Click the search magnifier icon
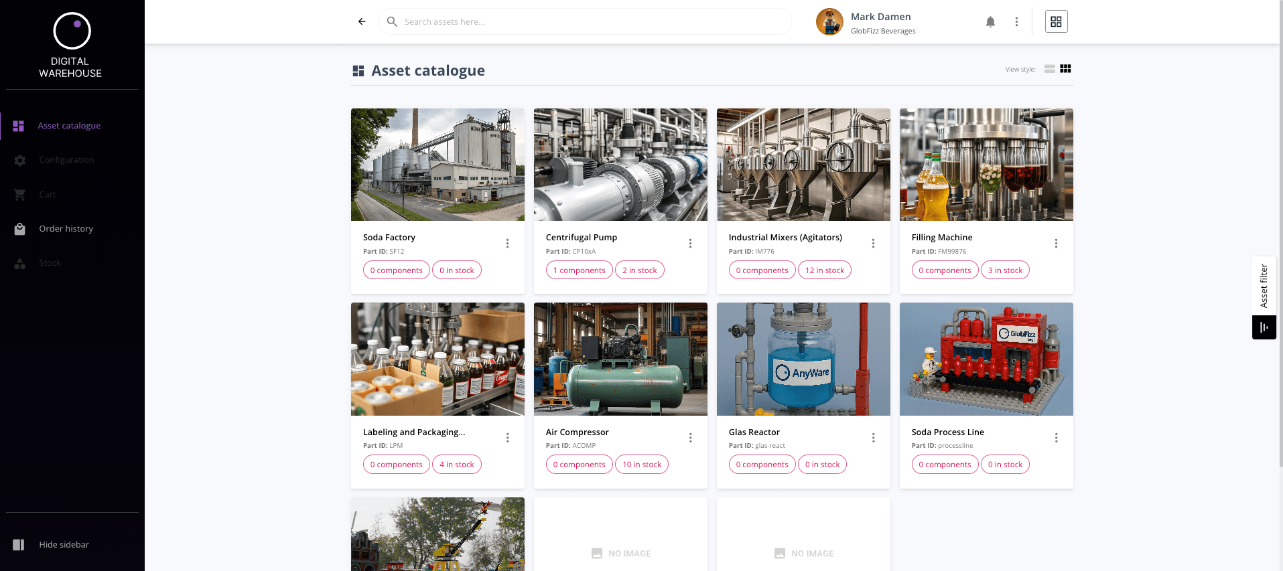The image size is (1283, 571). [x=392, y=21]
